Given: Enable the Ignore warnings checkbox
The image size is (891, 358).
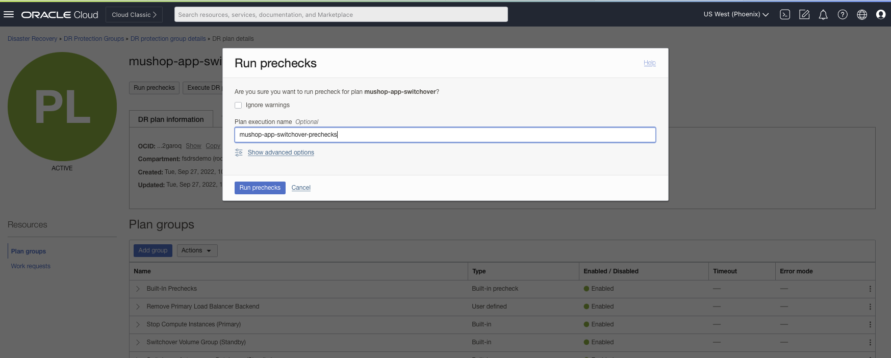Looking at the screenshot, I should coord(238,105).
